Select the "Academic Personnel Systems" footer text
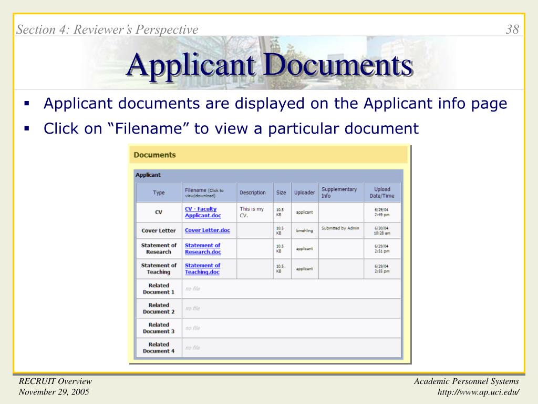This screenshot has width=538, height=404. (x=467, y=381)
